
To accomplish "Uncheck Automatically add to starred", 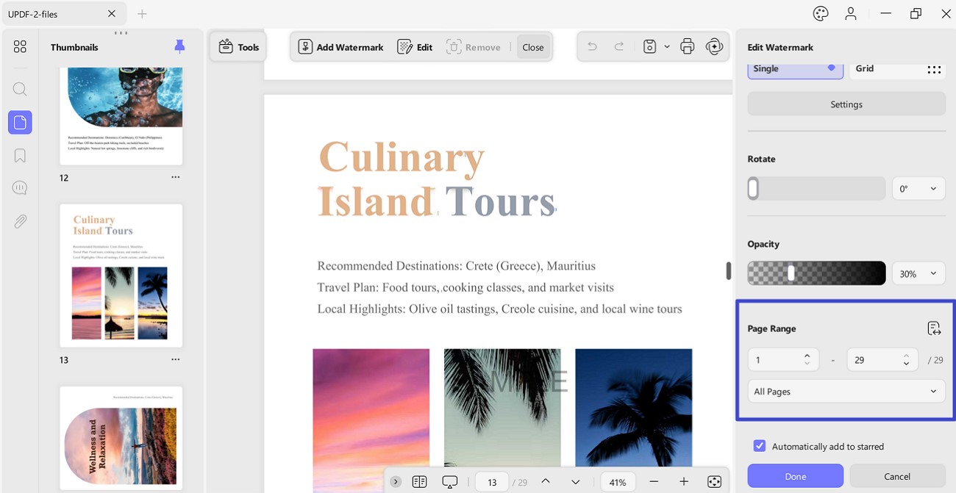I will (760, 446).
